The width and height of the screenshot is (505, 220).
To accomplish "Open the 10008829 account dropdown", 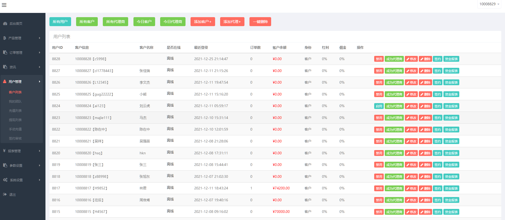I will 489,4.
